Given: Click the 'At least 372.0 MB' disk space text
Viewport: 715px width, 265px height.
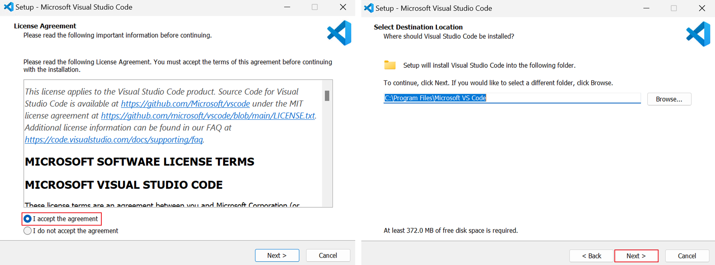Looking at the screenshot, I should tap(451, 230).
